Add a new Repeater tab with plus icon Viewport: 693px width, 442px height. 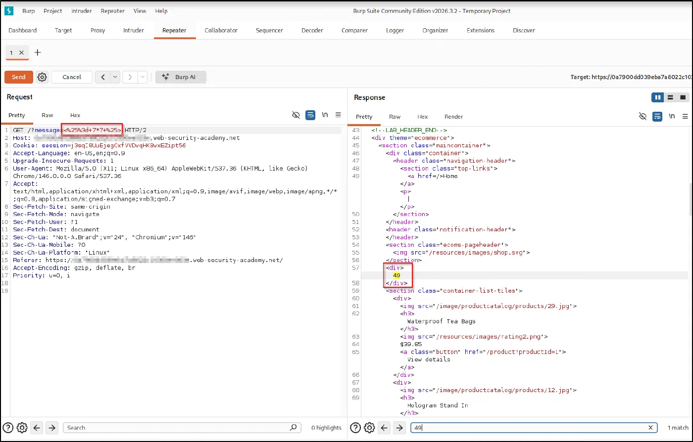38,52
